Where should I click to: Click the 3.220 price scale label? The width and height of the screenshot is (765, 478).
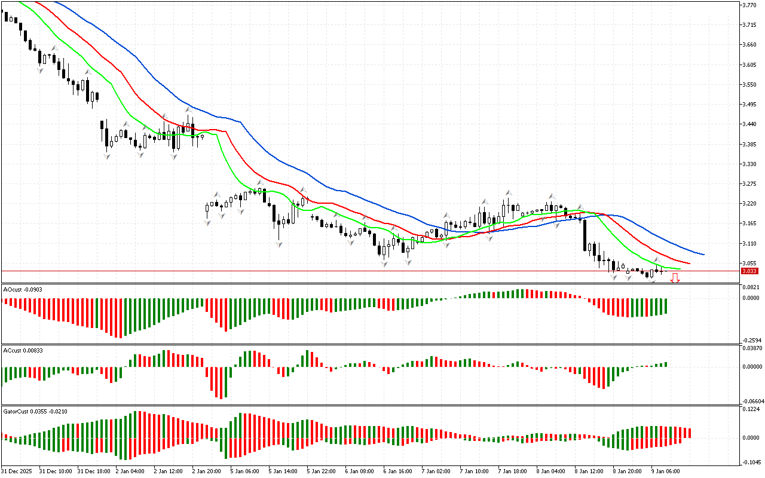click(x=749, y=204)
